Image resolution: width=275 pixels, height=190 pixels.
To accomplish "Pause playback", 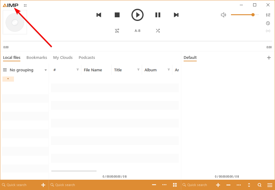I will 158,15.
